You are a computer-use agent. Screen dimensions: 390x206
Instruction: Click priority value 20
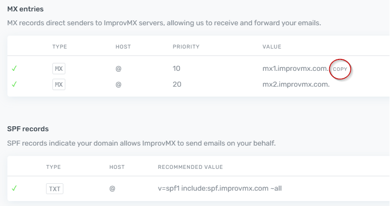click(177, 84)
